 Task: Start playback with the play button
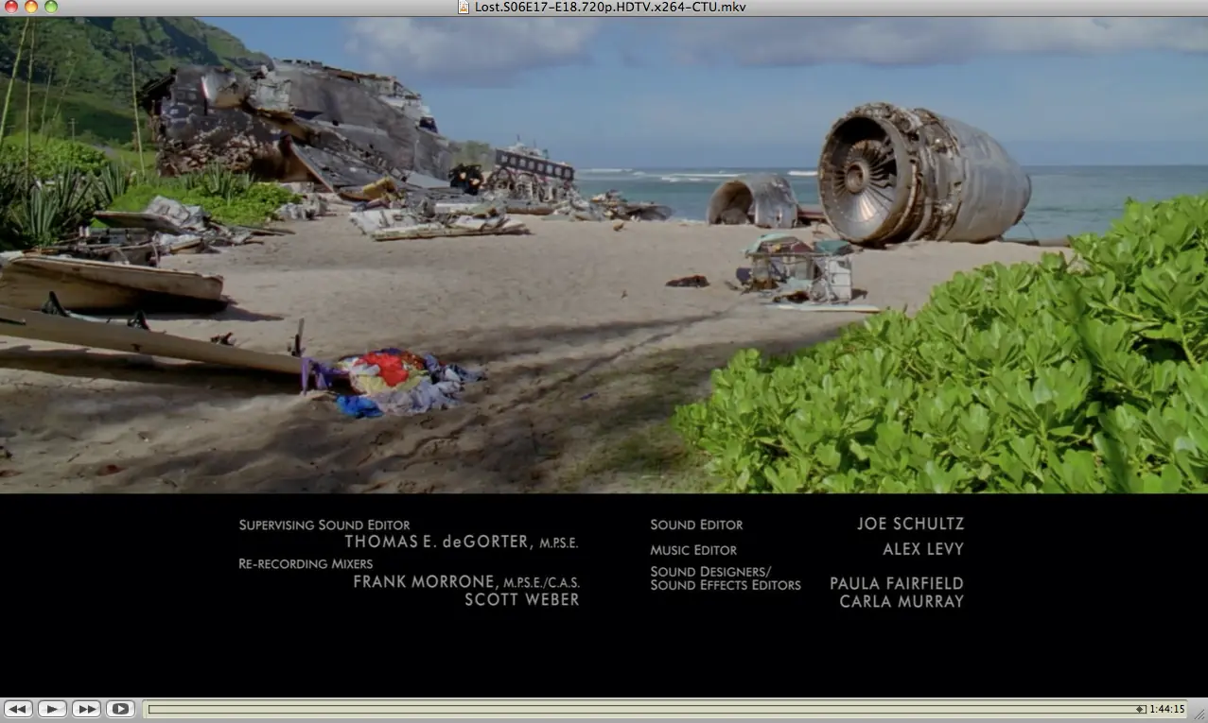point(52,709)
